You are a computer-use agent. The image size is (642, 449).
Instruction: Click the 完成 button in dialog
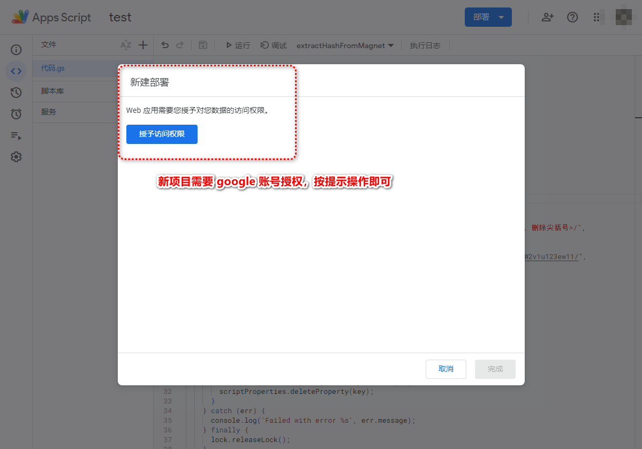tap(495, 369)
